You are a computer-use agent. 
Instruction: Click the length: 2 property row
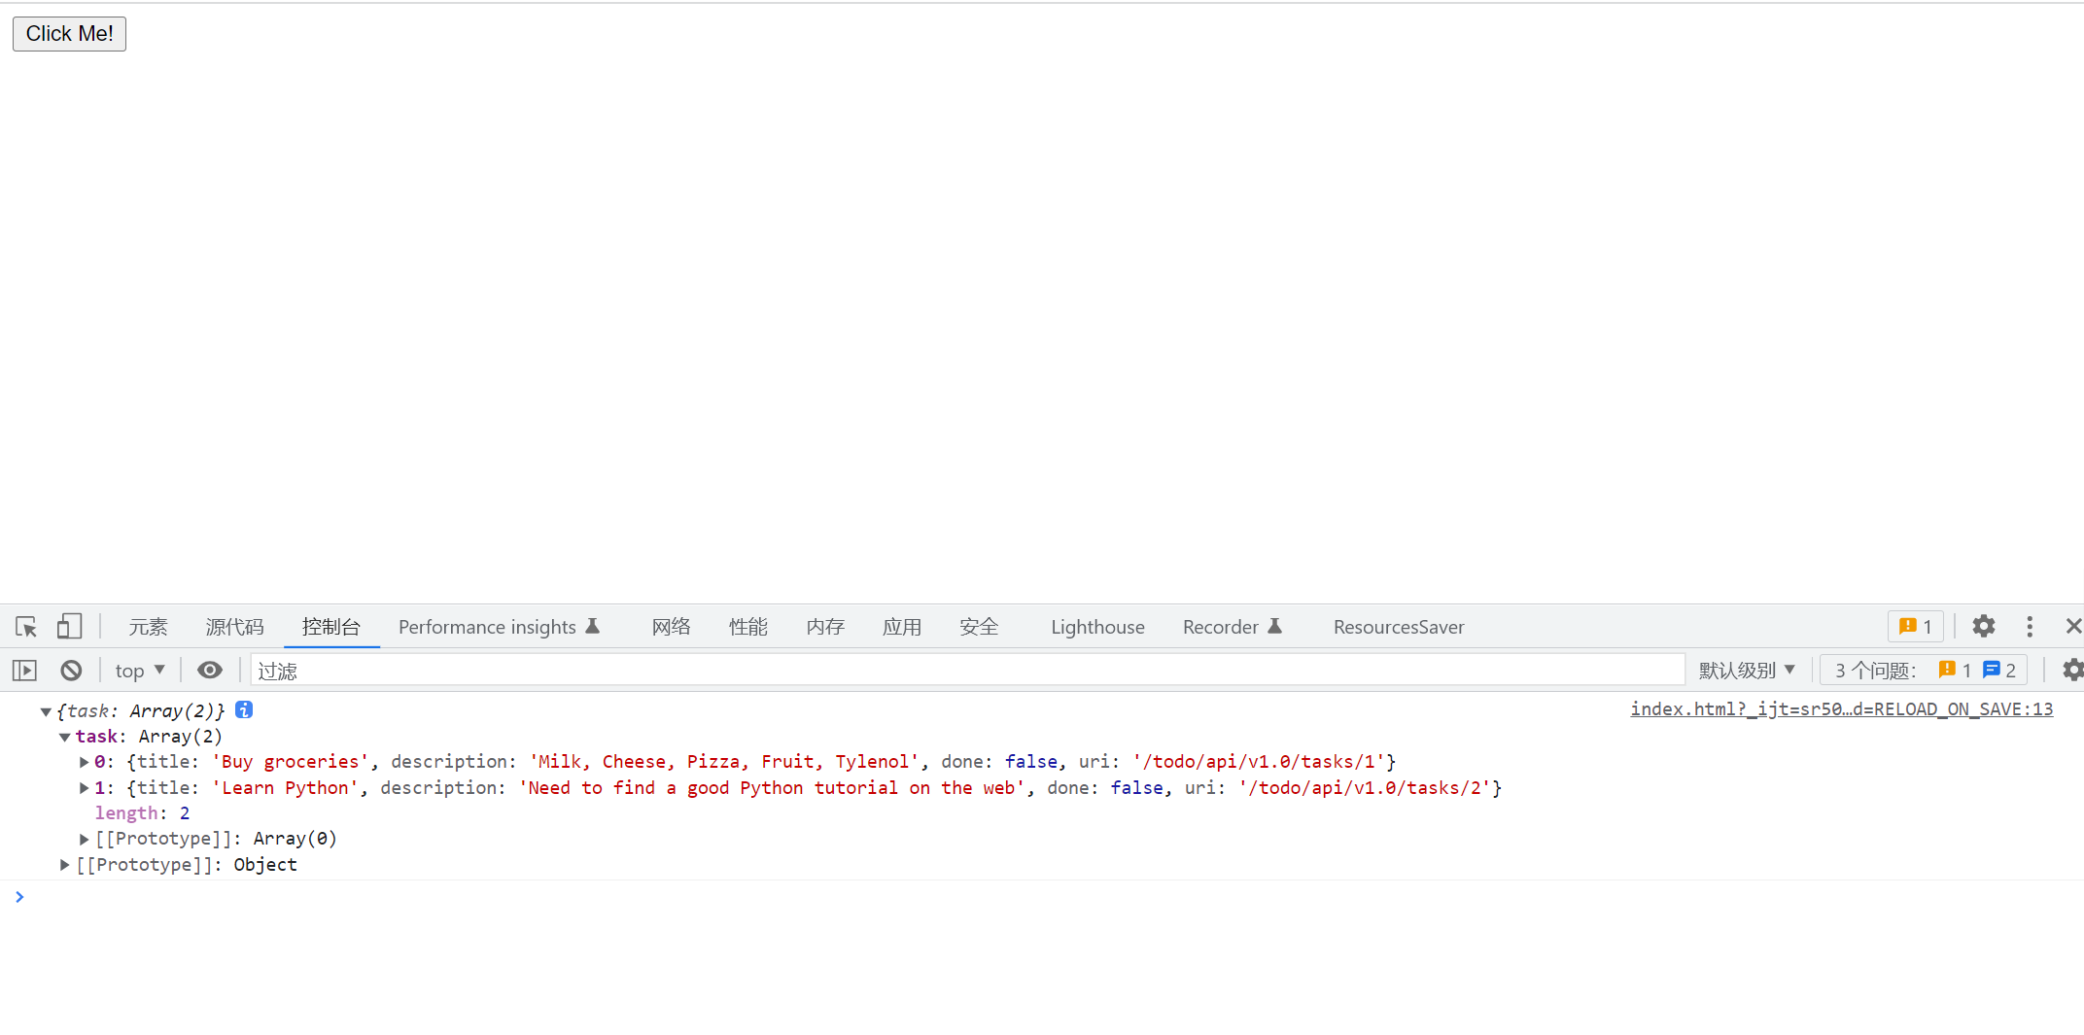[x=142, y=813]
